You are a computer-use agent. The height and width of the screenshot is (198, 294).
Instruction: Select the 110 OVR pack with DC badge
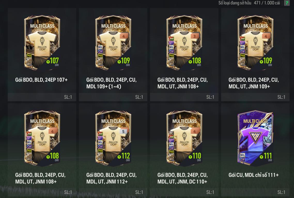[184, 138]
